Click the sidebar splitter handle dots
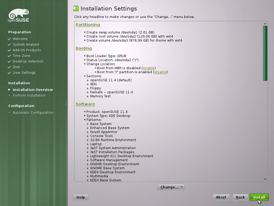The width and height of the screenshot is (274, 206). (x=66, y=103)
